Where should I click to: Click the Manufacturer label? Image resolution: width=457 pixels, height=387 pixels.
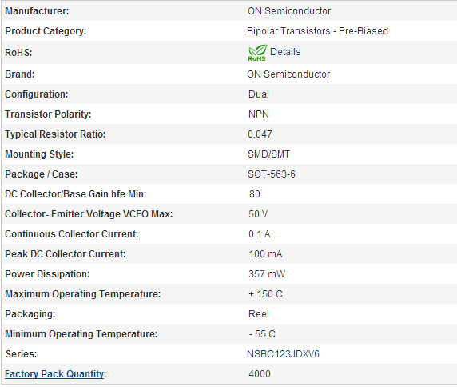pos(37,11)
